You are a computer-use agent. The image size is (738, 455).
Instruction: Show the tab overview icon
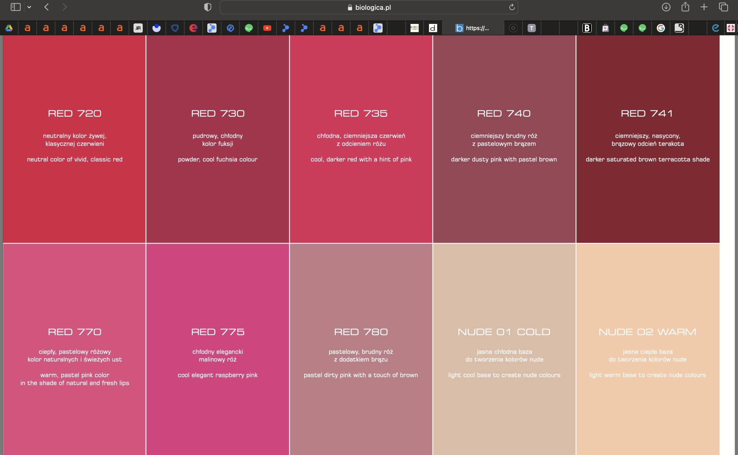pyautogui.click(x=723, y=7)
